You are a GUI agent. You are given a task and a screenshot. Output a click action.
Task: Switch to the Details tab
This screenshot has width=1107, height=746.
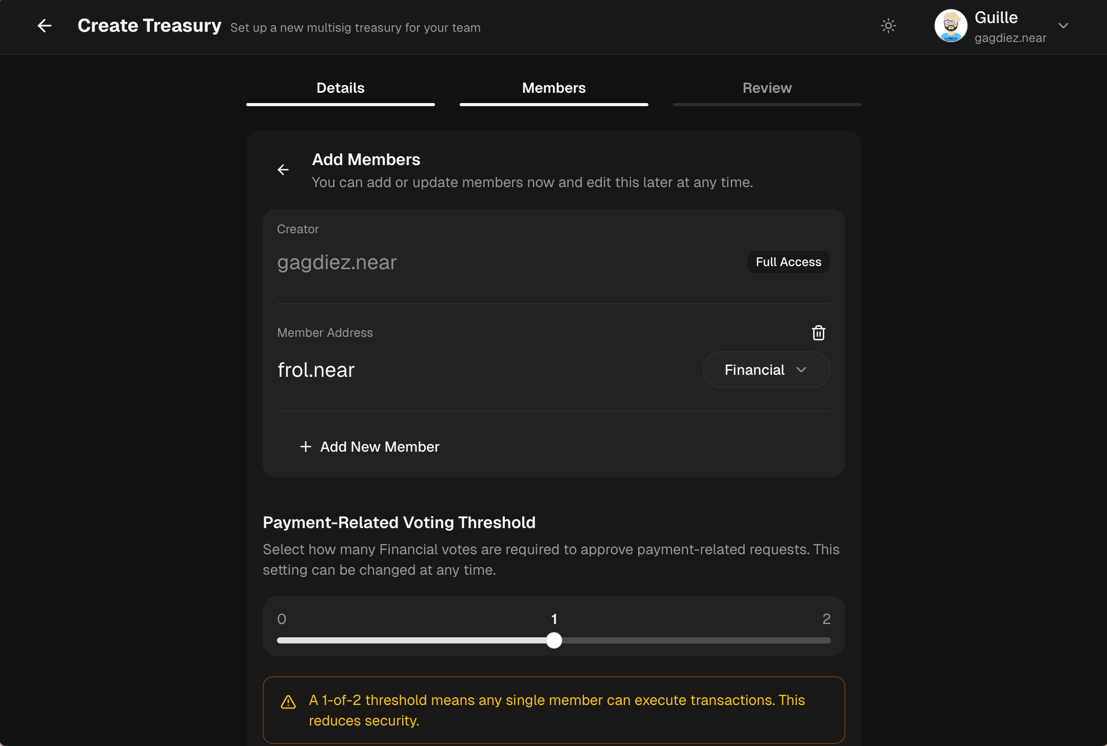340,88
